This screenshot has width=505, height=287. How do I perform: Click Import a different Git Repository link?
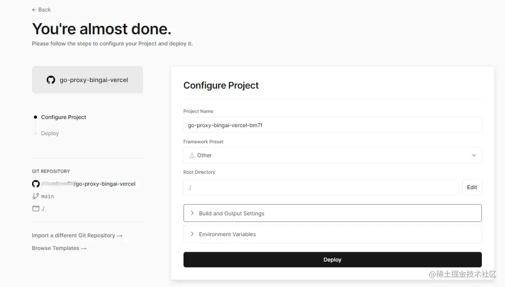pyautogui.click(x=77, y=236)
